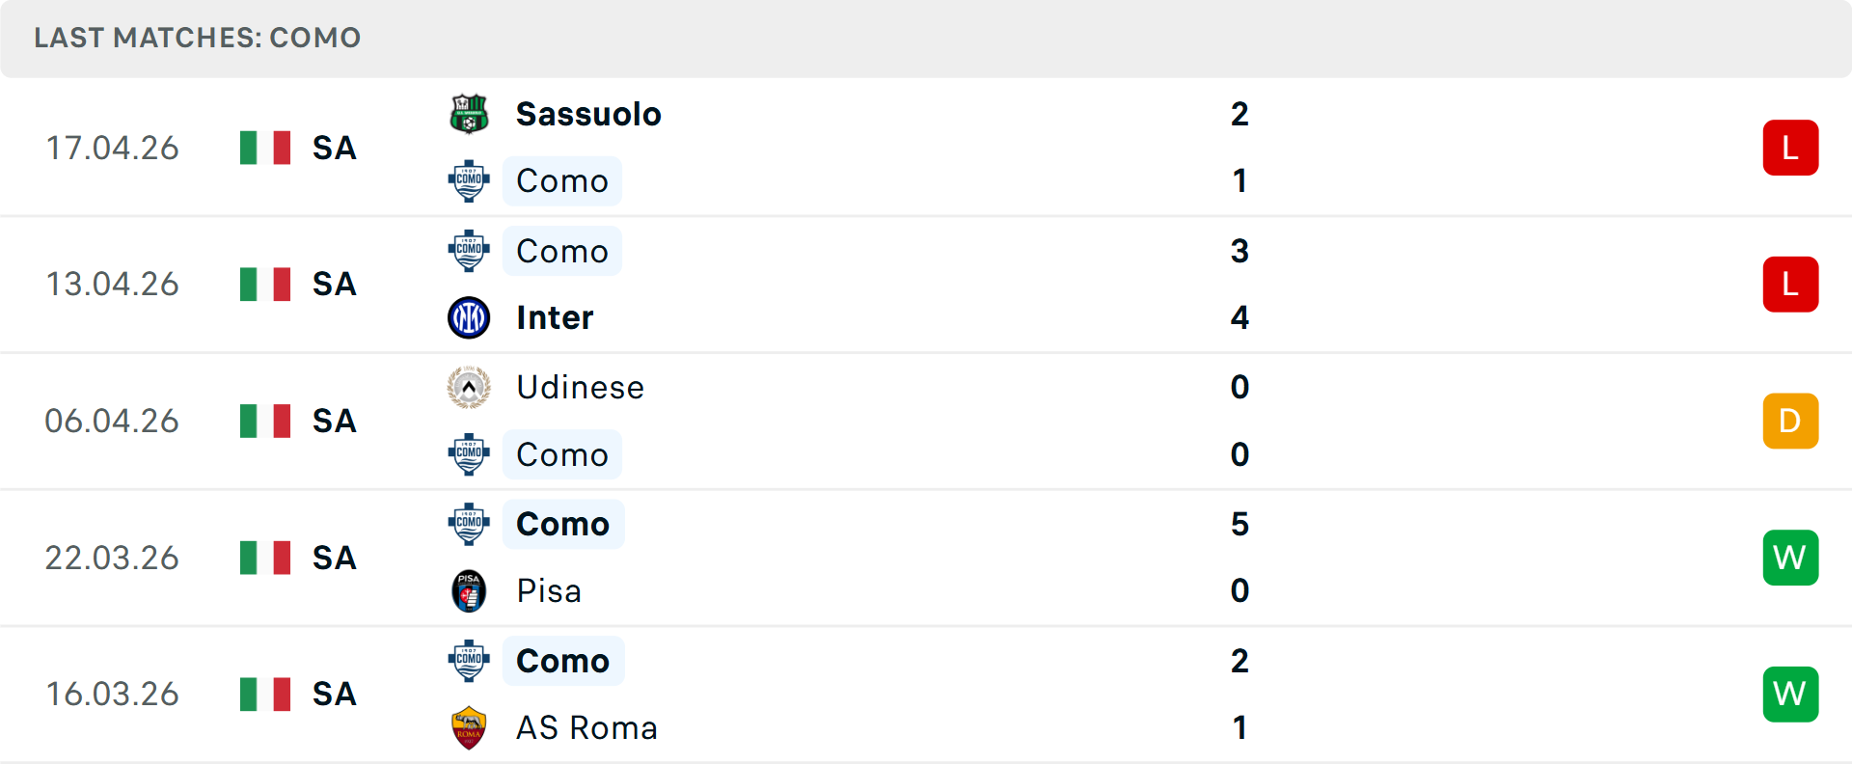Click the AS Roma crest icon

tap(469, 727)
